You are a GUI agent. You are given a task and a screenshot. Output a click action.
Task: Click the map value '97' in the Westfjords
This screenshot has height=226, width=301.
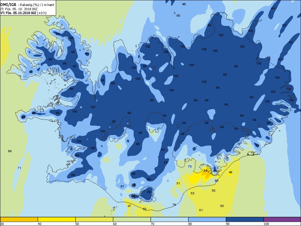coord(71,38)
